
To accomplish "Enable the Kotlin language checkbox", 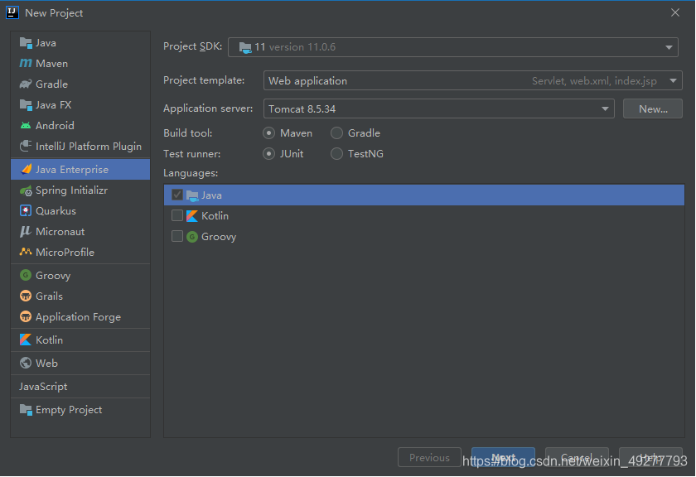I will [177, 215].
